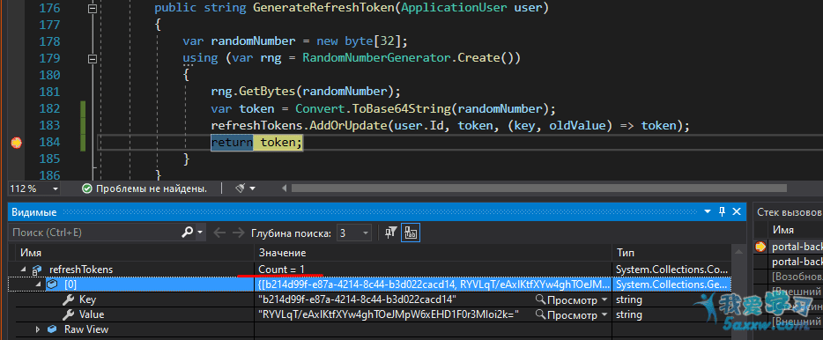Viewport: 823px width, 340px height.
Task: Open the 112 % zoom level dropdown
Action: (56, 188)
